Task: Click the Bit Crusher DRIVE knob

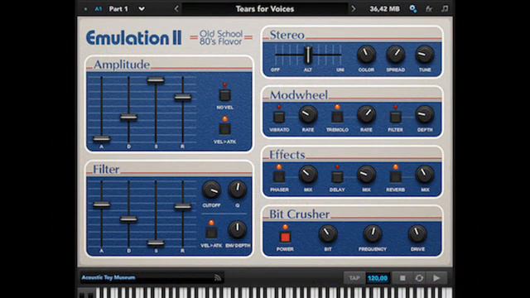Action: (417, 233)
